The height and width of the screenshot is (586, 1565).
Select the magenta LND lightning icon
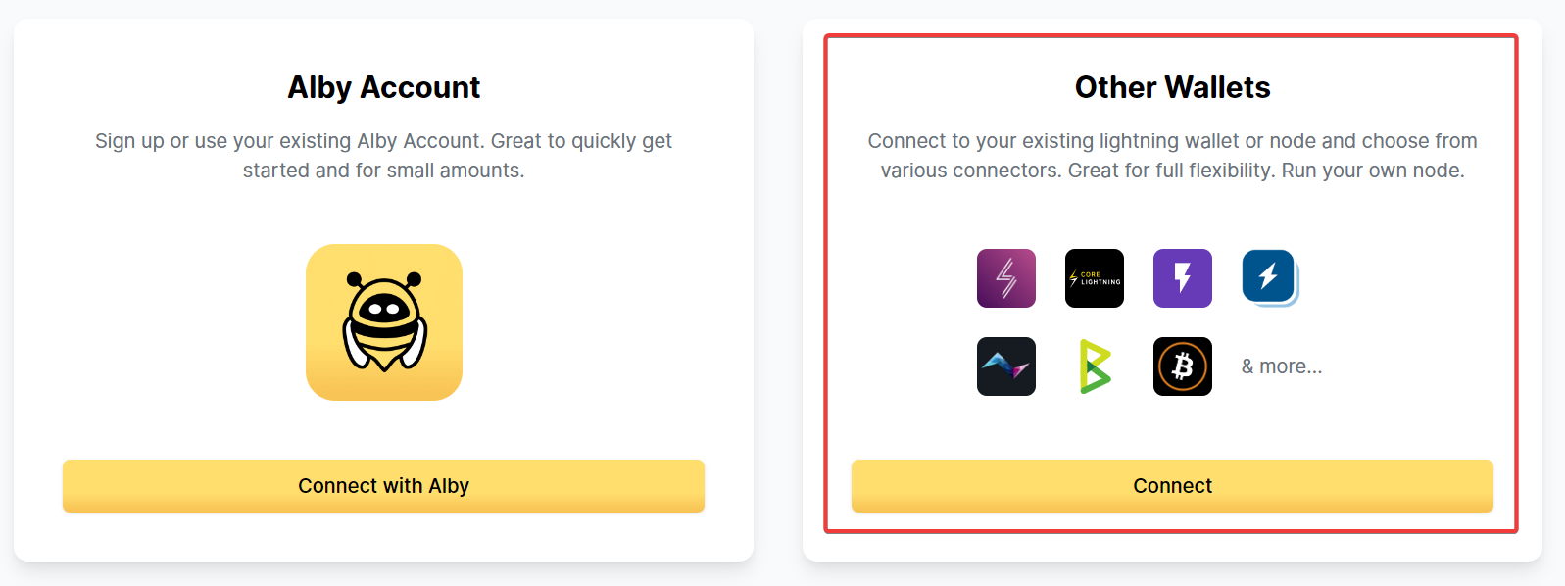point(1005,278)
